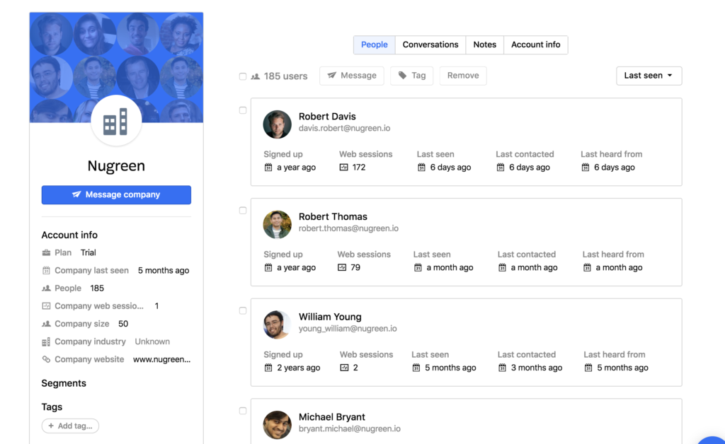The height and width of the screenshot is (444, 725).
Task: Click Robert Thomas Signed up calendar icon
Action: (268, 268)
